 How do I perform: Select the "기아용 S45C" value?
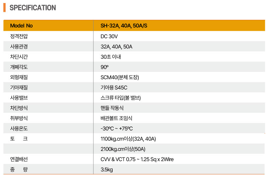tap(114, 88)
